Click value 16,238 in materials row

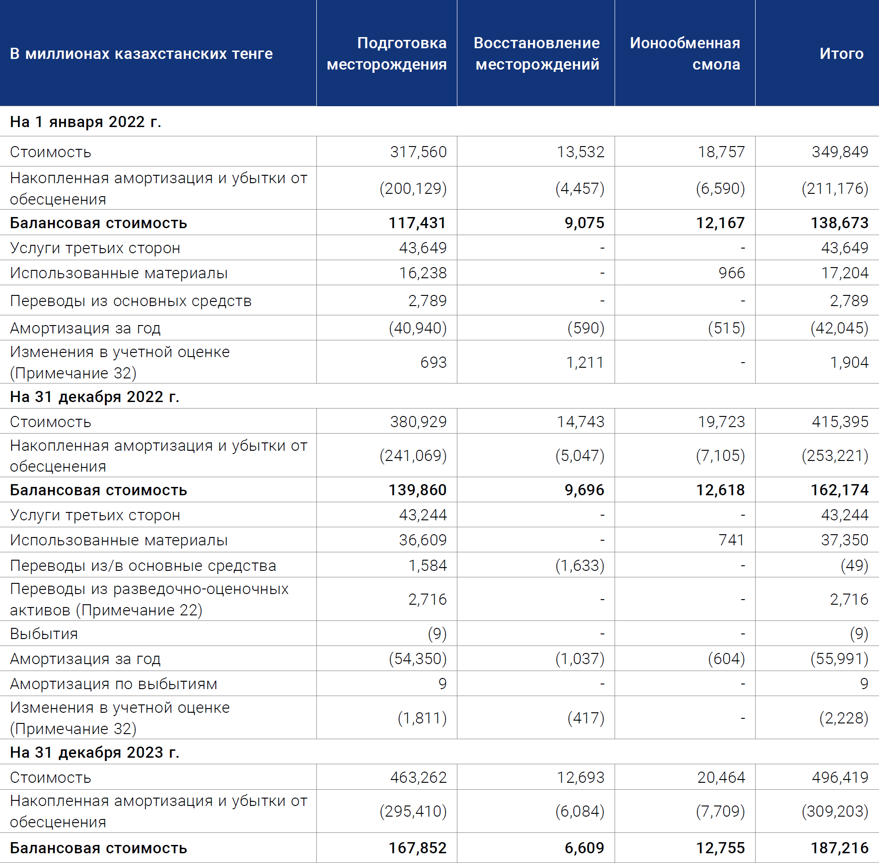pyautogui.click(x=423, y=273)
